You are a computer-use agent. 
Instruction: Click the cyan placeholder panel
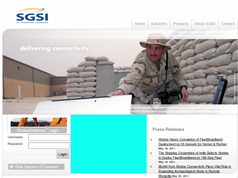pos(109,144)
